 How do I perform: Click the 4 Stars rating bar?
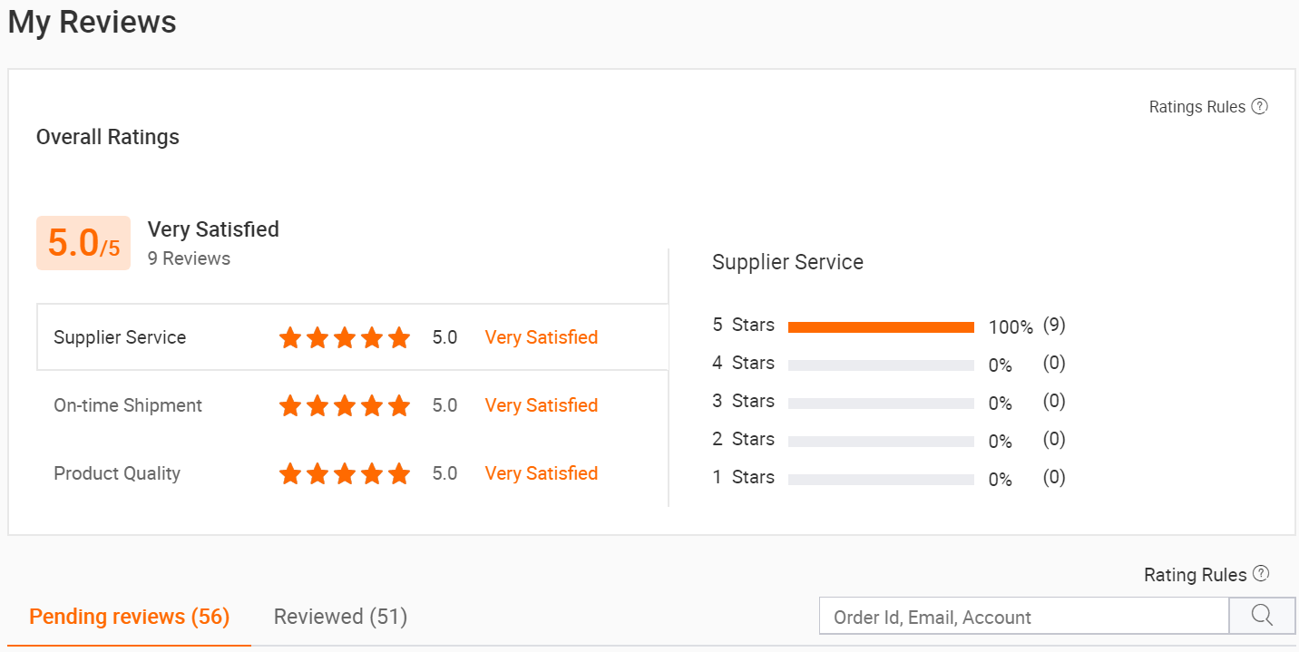(881, 365)
